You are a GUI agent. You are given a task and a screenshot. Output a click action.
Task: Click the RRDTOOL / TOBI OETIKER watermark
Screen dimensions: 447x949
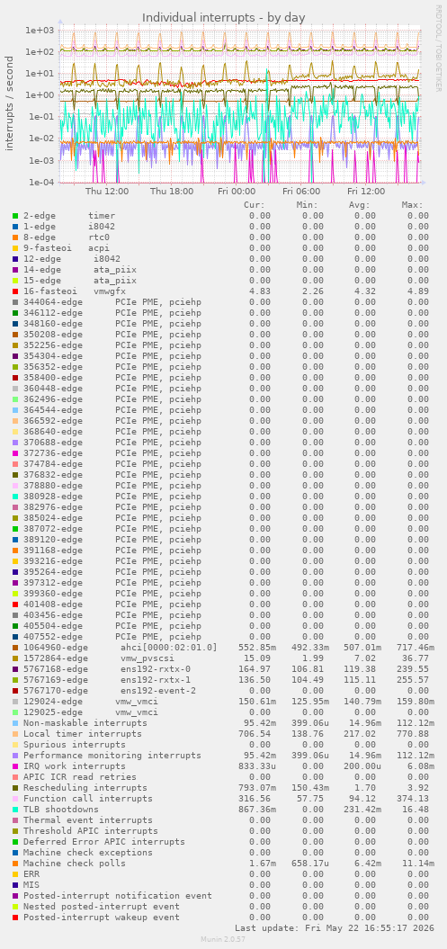click(x=439, y=49)
